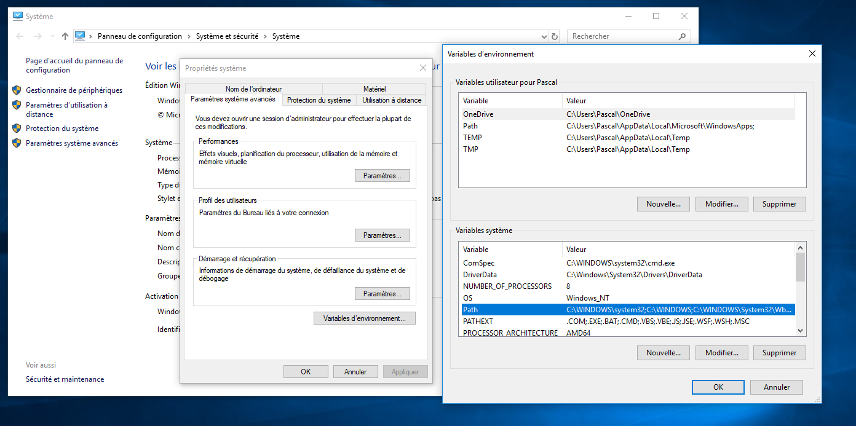Click the refresh icon in address bar
Viewport: 856px width, 426px height.
(x=555, y=36)
